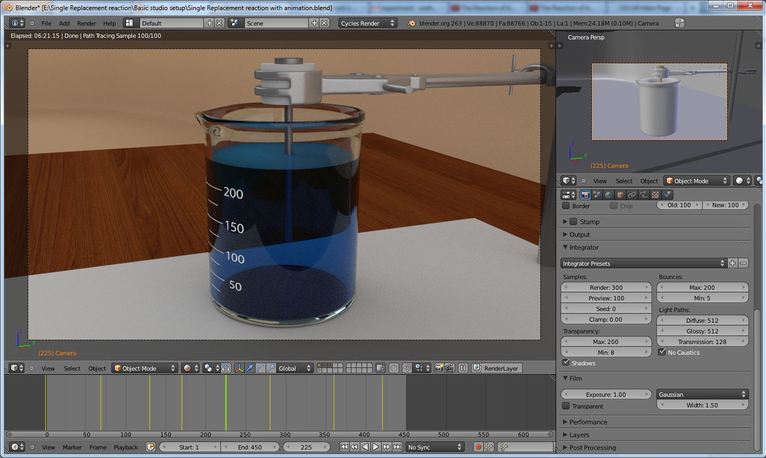This screenshot has width=766, height=458.
Task: Disable the No Caustics checkbox
Action: point(662,352)
